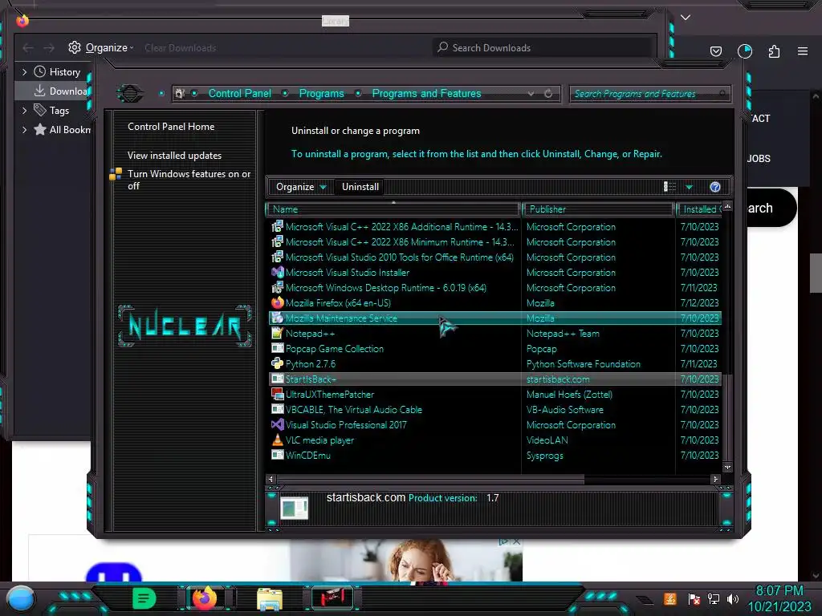822x616 pixels.
Task: Click the Notepad++ program icon
Action: (x=277, y=333)
